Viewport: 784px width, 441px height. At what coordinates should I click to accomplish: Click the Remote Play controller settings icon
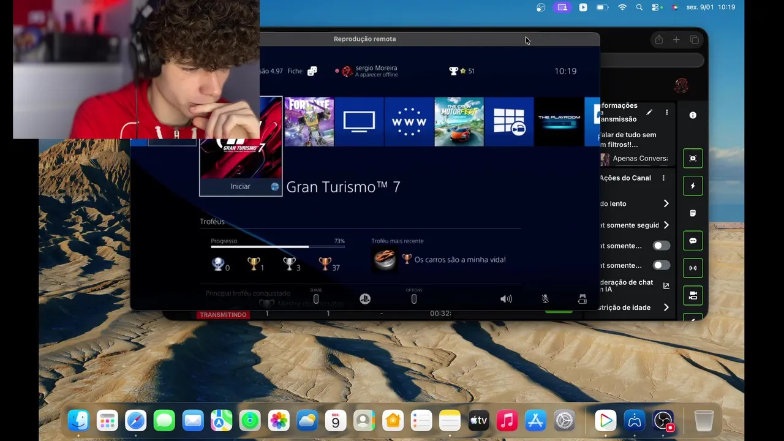[x=582, y=299]
